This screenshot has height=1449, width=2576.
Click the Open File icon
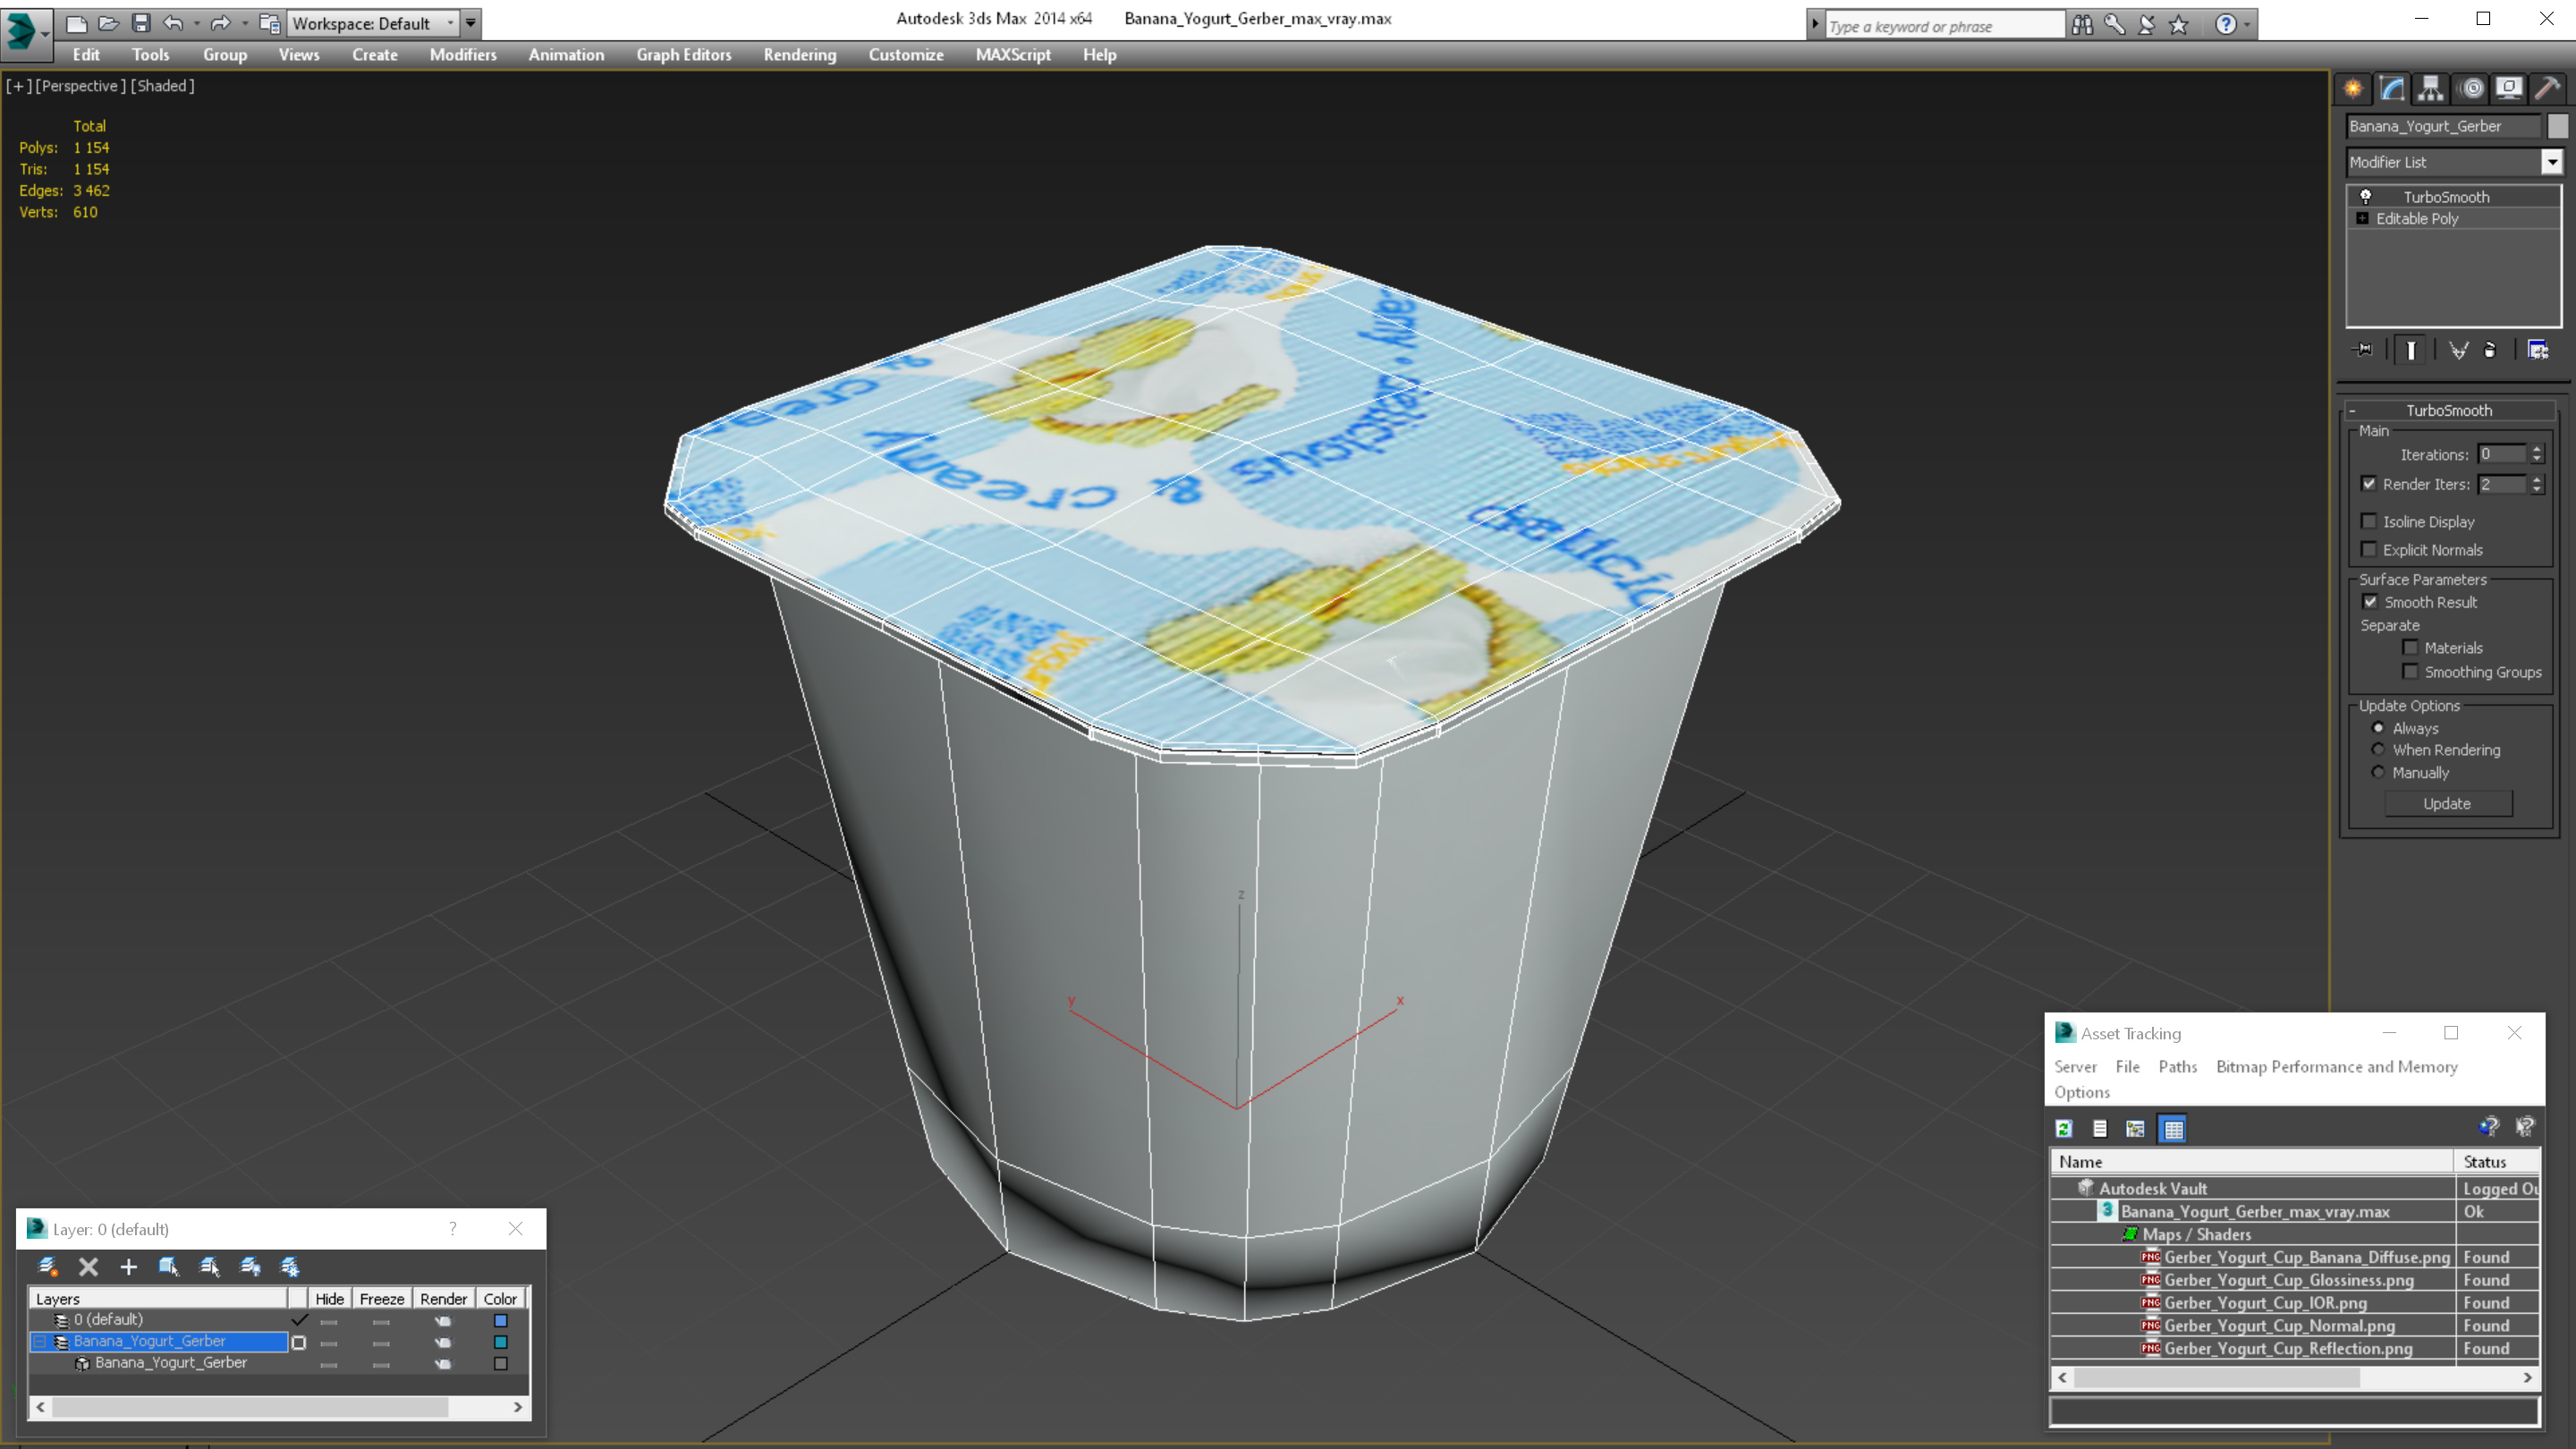pos(108,23)
